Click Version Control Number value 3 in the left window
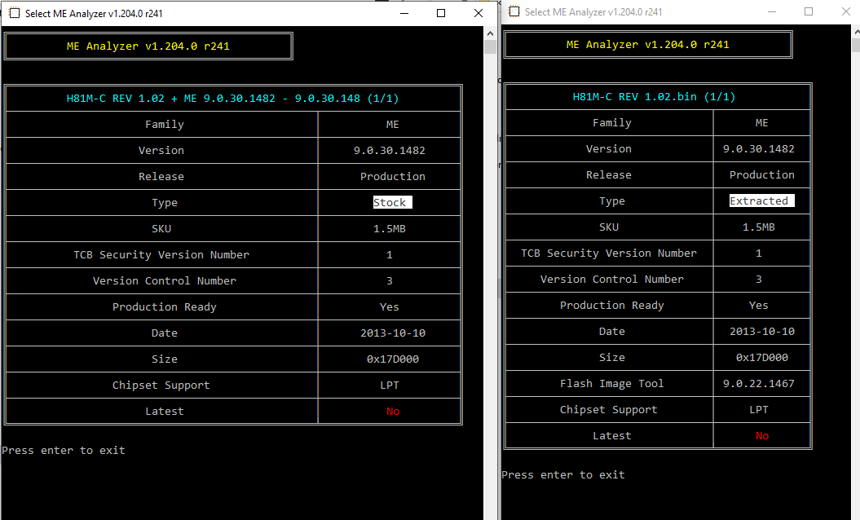Image resolution: width=860 pixels, height=520 pixels. click(390, 281)
